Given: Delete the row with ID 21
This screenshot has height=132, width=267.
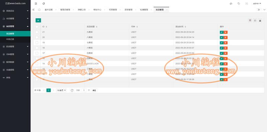Looking at the screenshot, I should coord(226,32).
